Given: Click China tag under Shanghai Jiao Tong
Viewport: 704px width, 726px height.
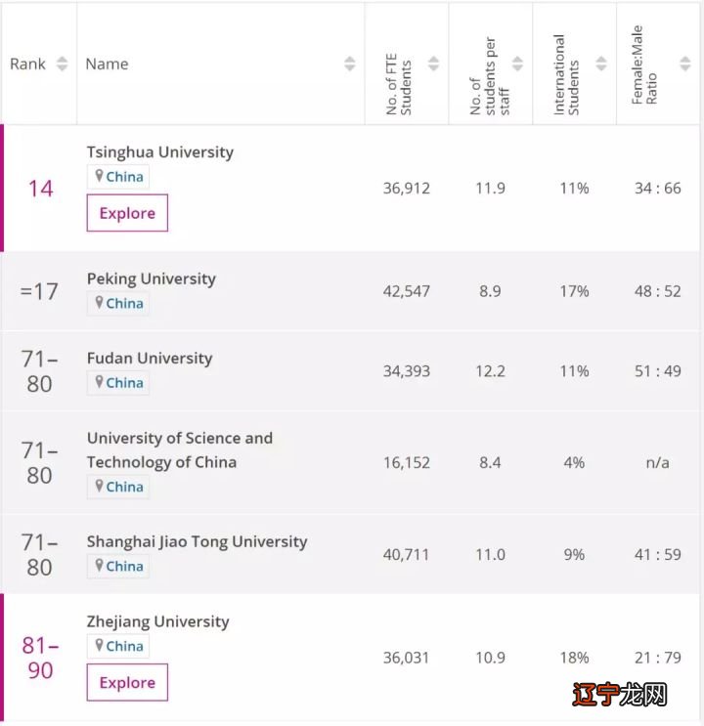Looking at the screenshot, I should [124, 566].
